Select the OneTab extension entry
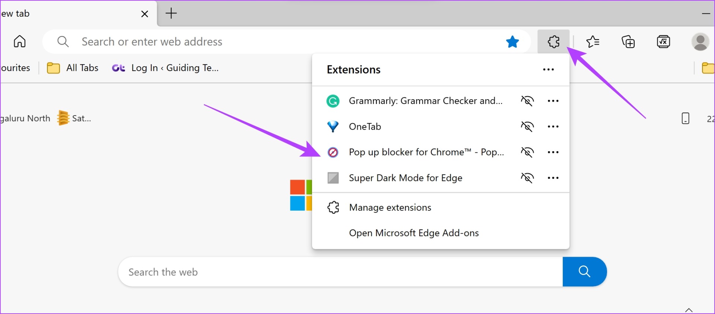 (x=365, y=126)
